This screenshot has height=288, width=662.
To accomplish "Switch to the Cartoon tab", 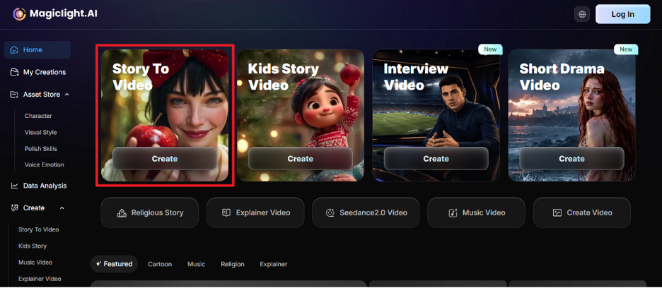I will tap(160, 264).
